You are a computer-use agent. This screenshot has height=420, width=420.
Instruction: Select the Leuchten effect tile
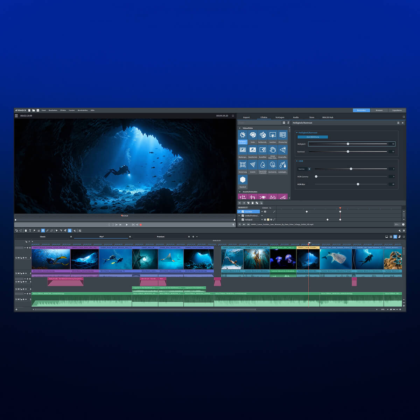[273, 137]
